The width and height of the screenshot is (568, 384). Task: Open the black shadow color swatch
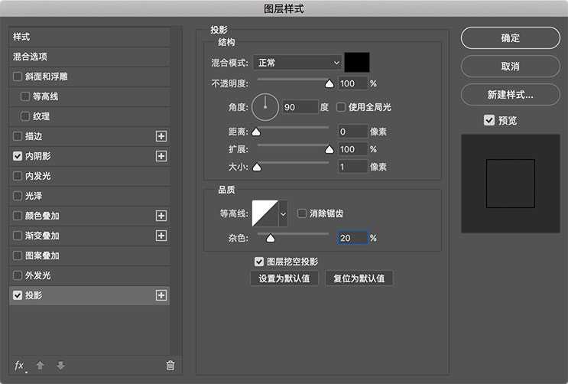(357, 63)
